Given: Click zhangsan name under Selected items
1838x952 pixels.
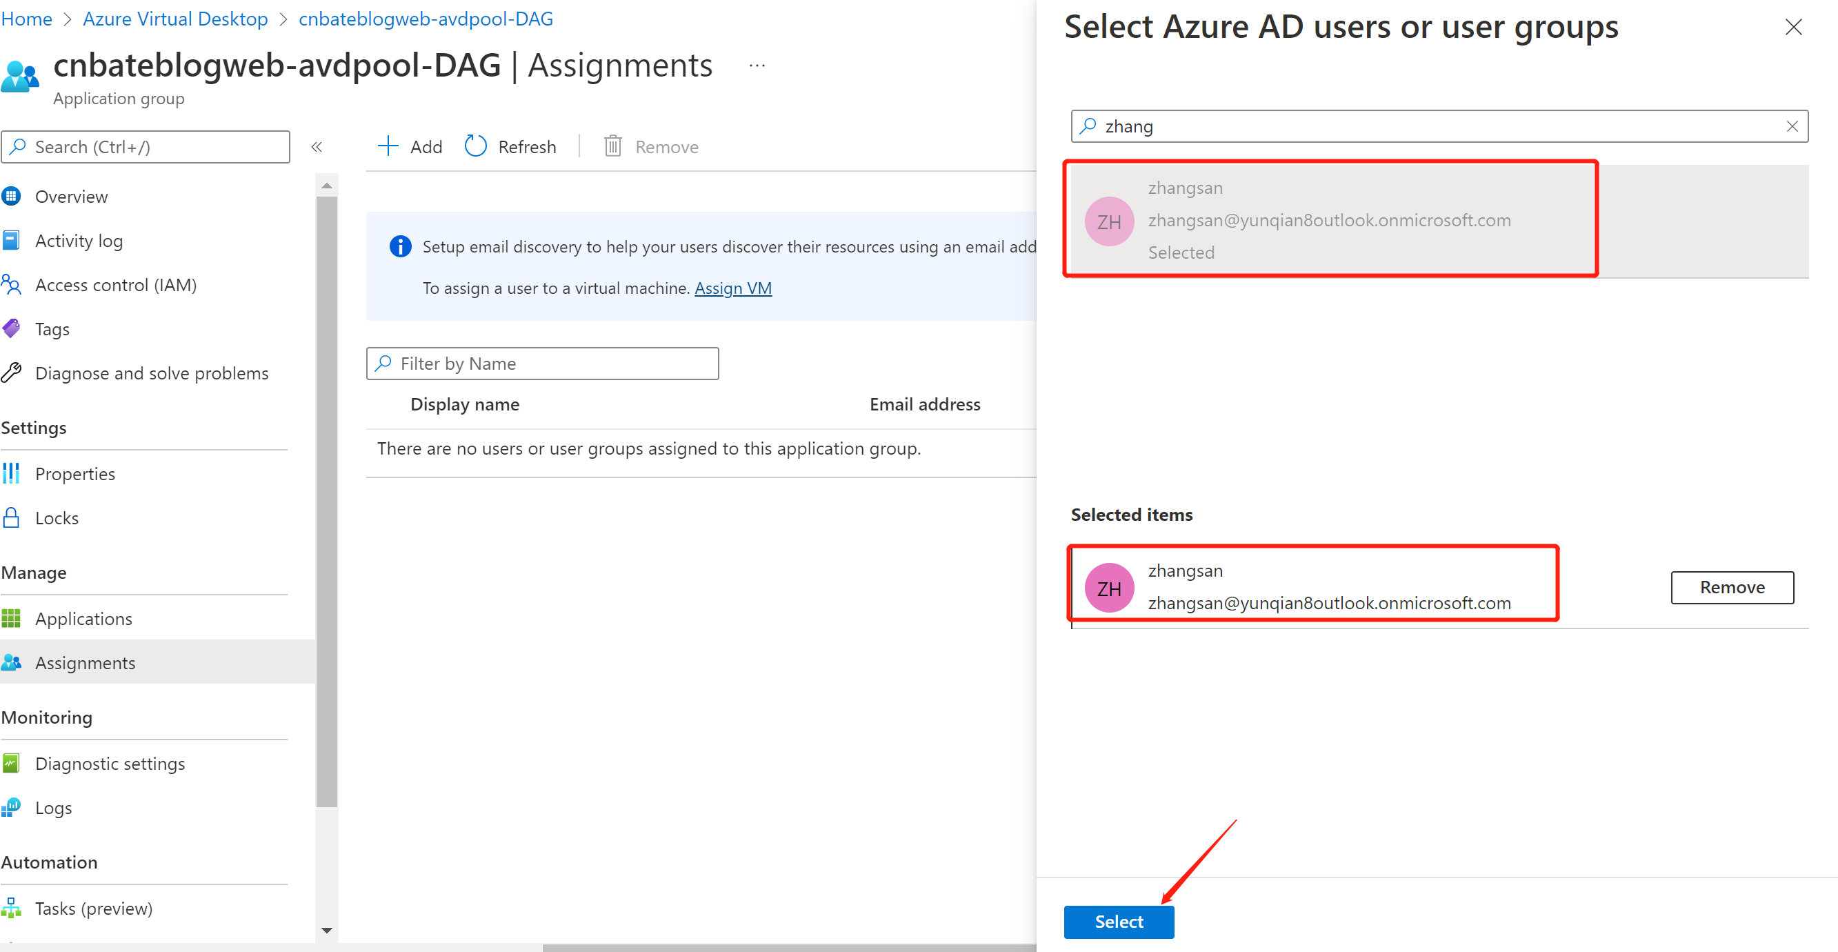Looking at the screenshot, I should (x=1185, y=571).
